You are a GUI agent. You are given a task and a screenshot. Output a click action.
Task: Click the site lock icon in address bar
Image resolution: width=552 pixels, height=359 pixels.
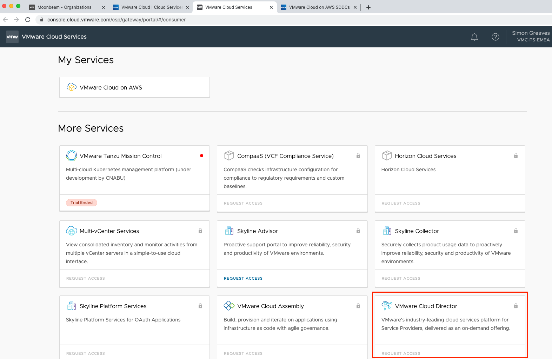pyautogui.click(x=41, y=20)
